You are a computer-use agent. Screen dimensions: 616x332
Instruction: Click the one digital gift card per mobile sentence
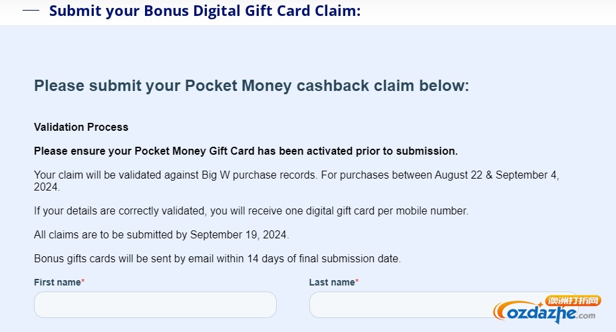[x=251, y=211]
